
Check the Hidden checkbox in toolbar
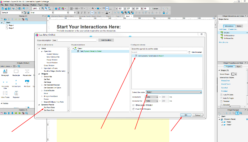151,9
